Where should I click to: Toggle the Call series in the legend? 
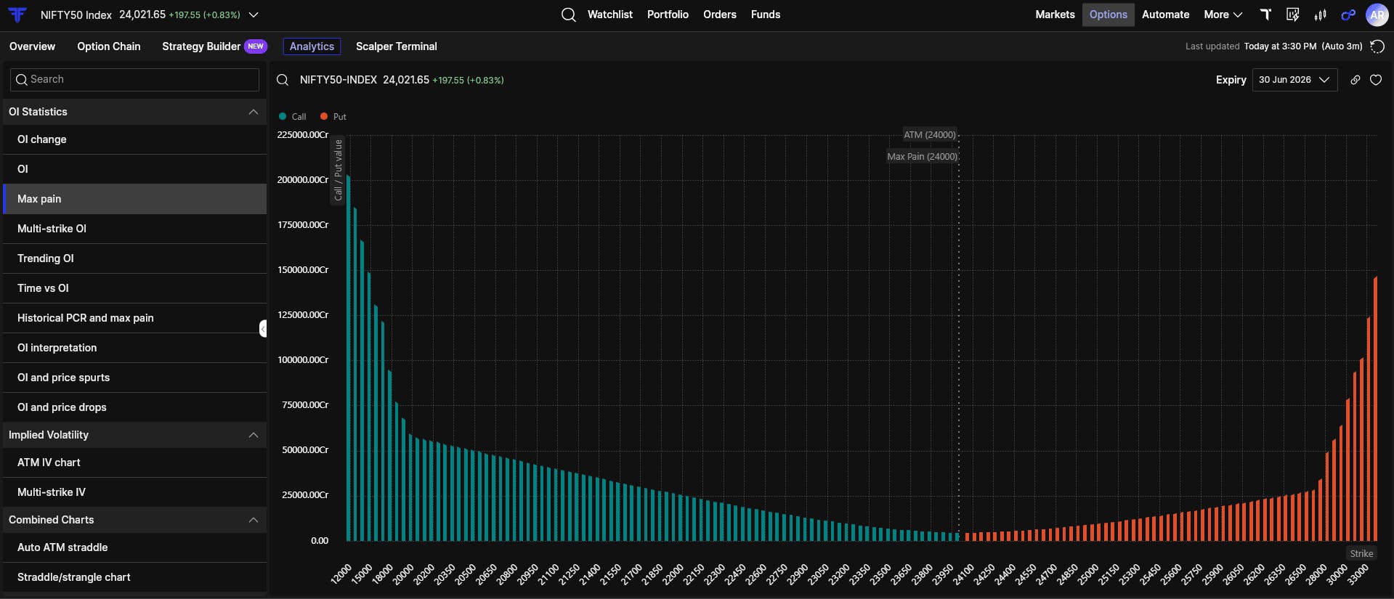pos(293,116)
